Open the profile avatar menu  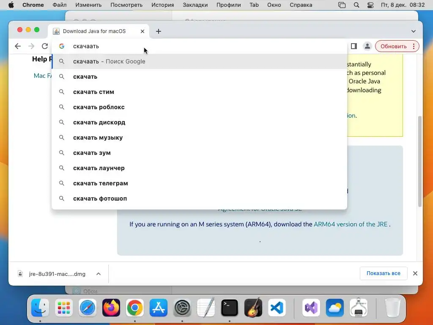click(x=367, y=46)
